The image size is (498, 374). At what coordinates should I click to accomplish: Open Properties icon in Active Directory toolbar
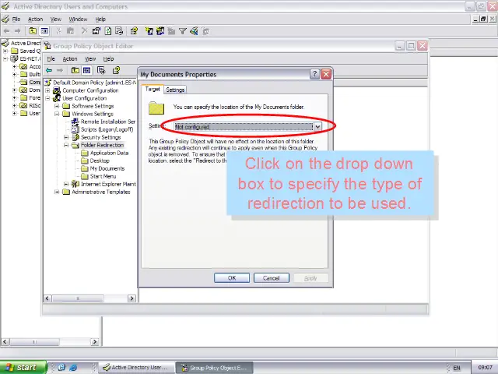coord(96,31)
